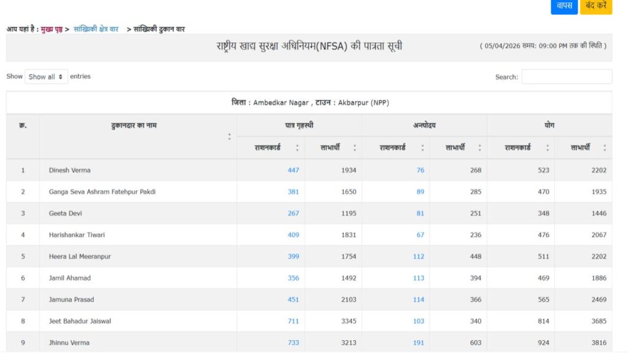Focus the Search input field
The image size is (628, 353).
click(566, 77)
